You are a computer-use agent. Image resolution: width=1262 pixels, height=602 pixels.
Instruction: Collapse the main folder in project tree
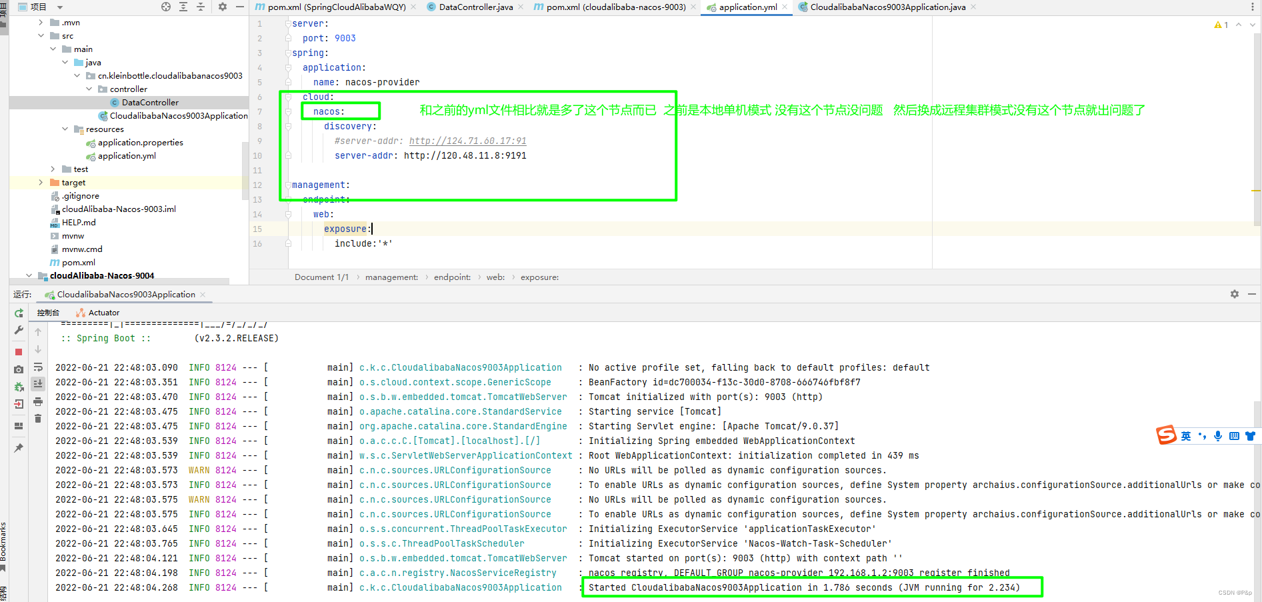[x=53, y=49]
